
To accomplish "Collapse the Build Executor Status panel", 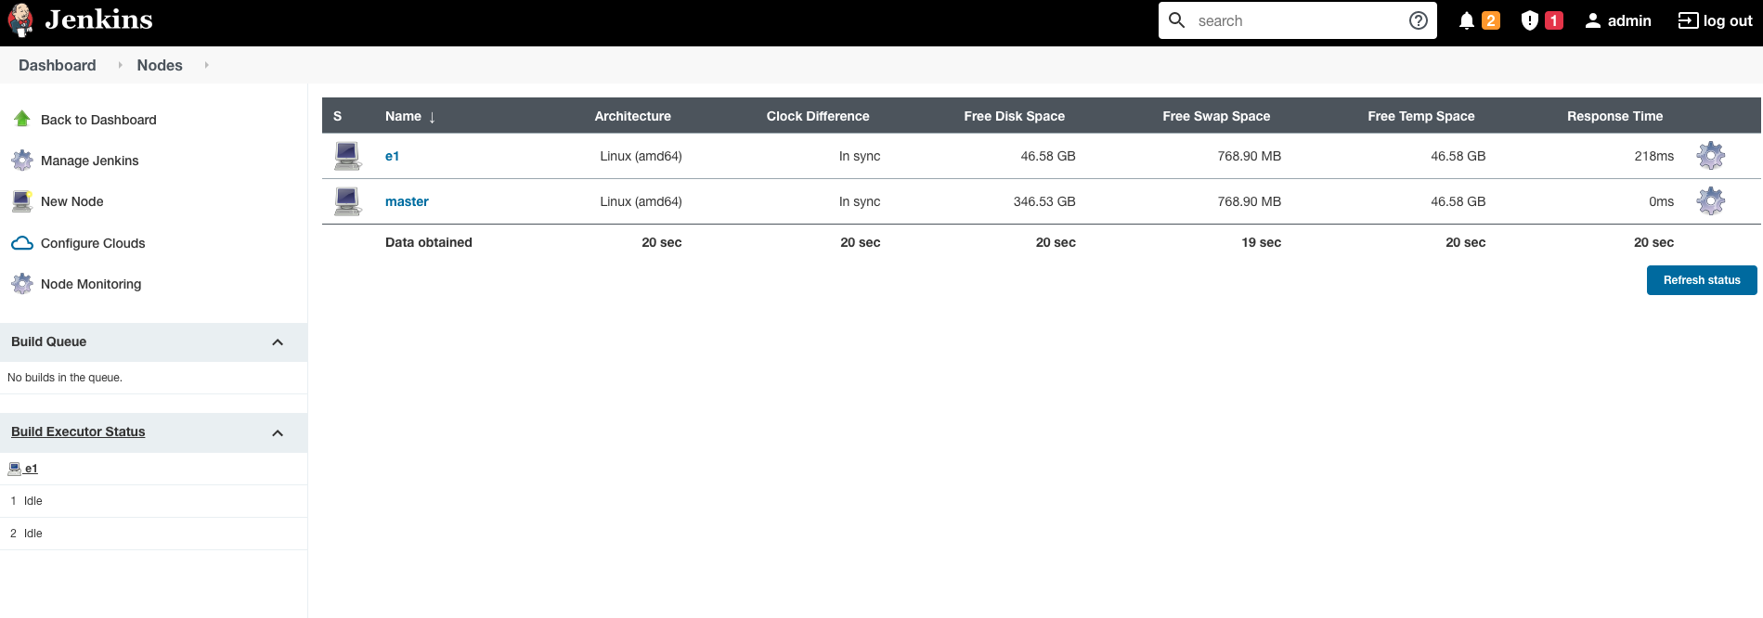I will coord(277,433).
